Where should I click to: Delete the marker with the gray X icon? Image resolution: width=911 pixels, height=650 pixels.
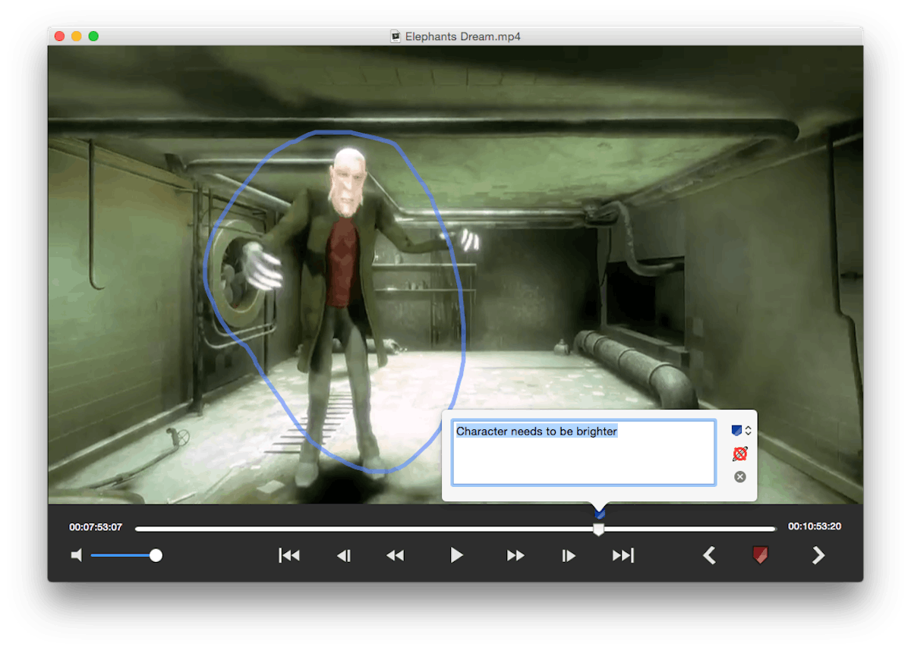[x=740, y=477]
